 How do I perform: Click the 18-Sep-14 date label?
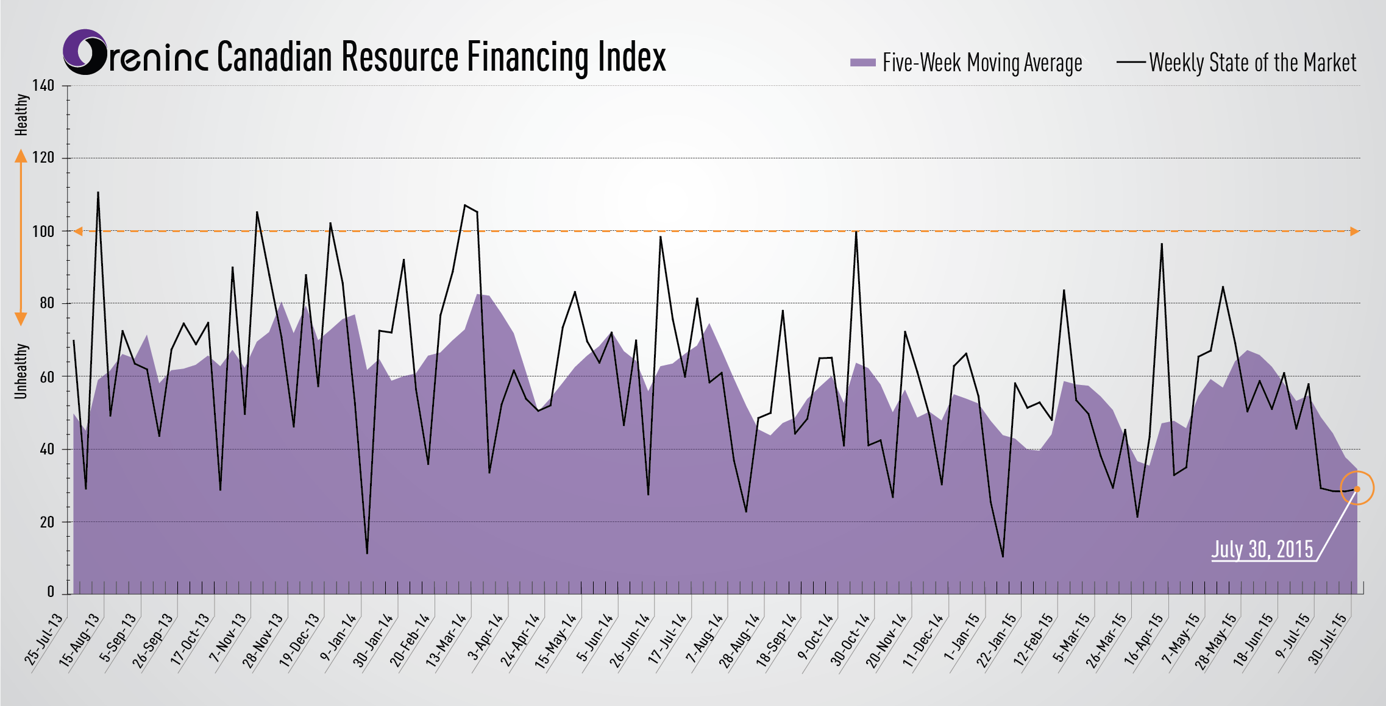point(777,639)
